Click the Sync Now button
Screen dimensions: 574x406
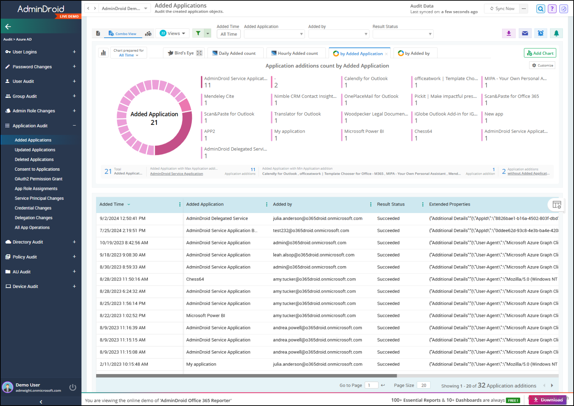click(502, 9)
